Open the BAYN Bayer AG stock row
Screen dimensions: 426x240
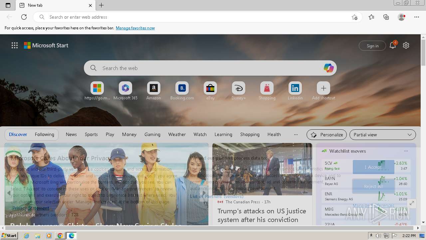point(366,181)
